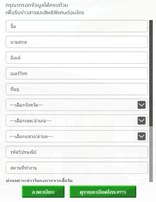The height and width of the screenshot is (202, 156).
Task: Open the ---เลือกแขวง/ตำบล--- subdistrict selector
Action: (x=77, y=136)
